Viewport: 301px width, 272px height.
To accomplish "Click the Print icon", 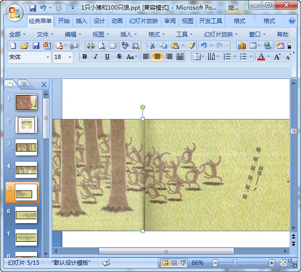I will coord(91,46).
